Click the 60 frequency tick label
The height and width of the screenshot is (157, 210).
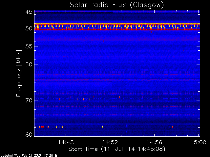click(29, 64)
